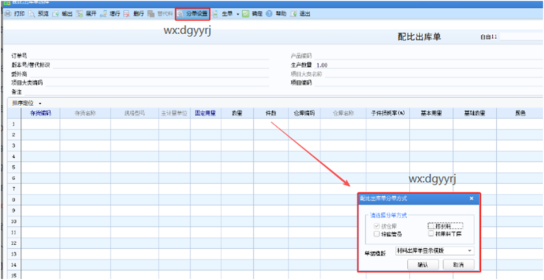Enable the 按材料 checkbox
Screen dimensions: 544x280
(x=431, y=226)
